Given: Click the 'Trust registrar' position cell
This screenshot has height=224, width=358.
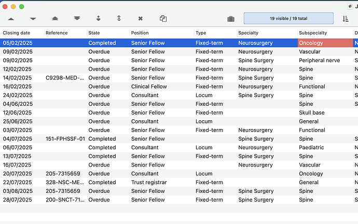Looking at the screenshot, I should (149, 182).
